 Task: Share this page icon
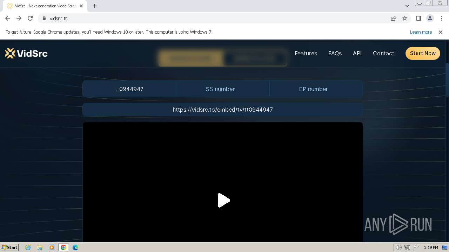pos(394,18)
